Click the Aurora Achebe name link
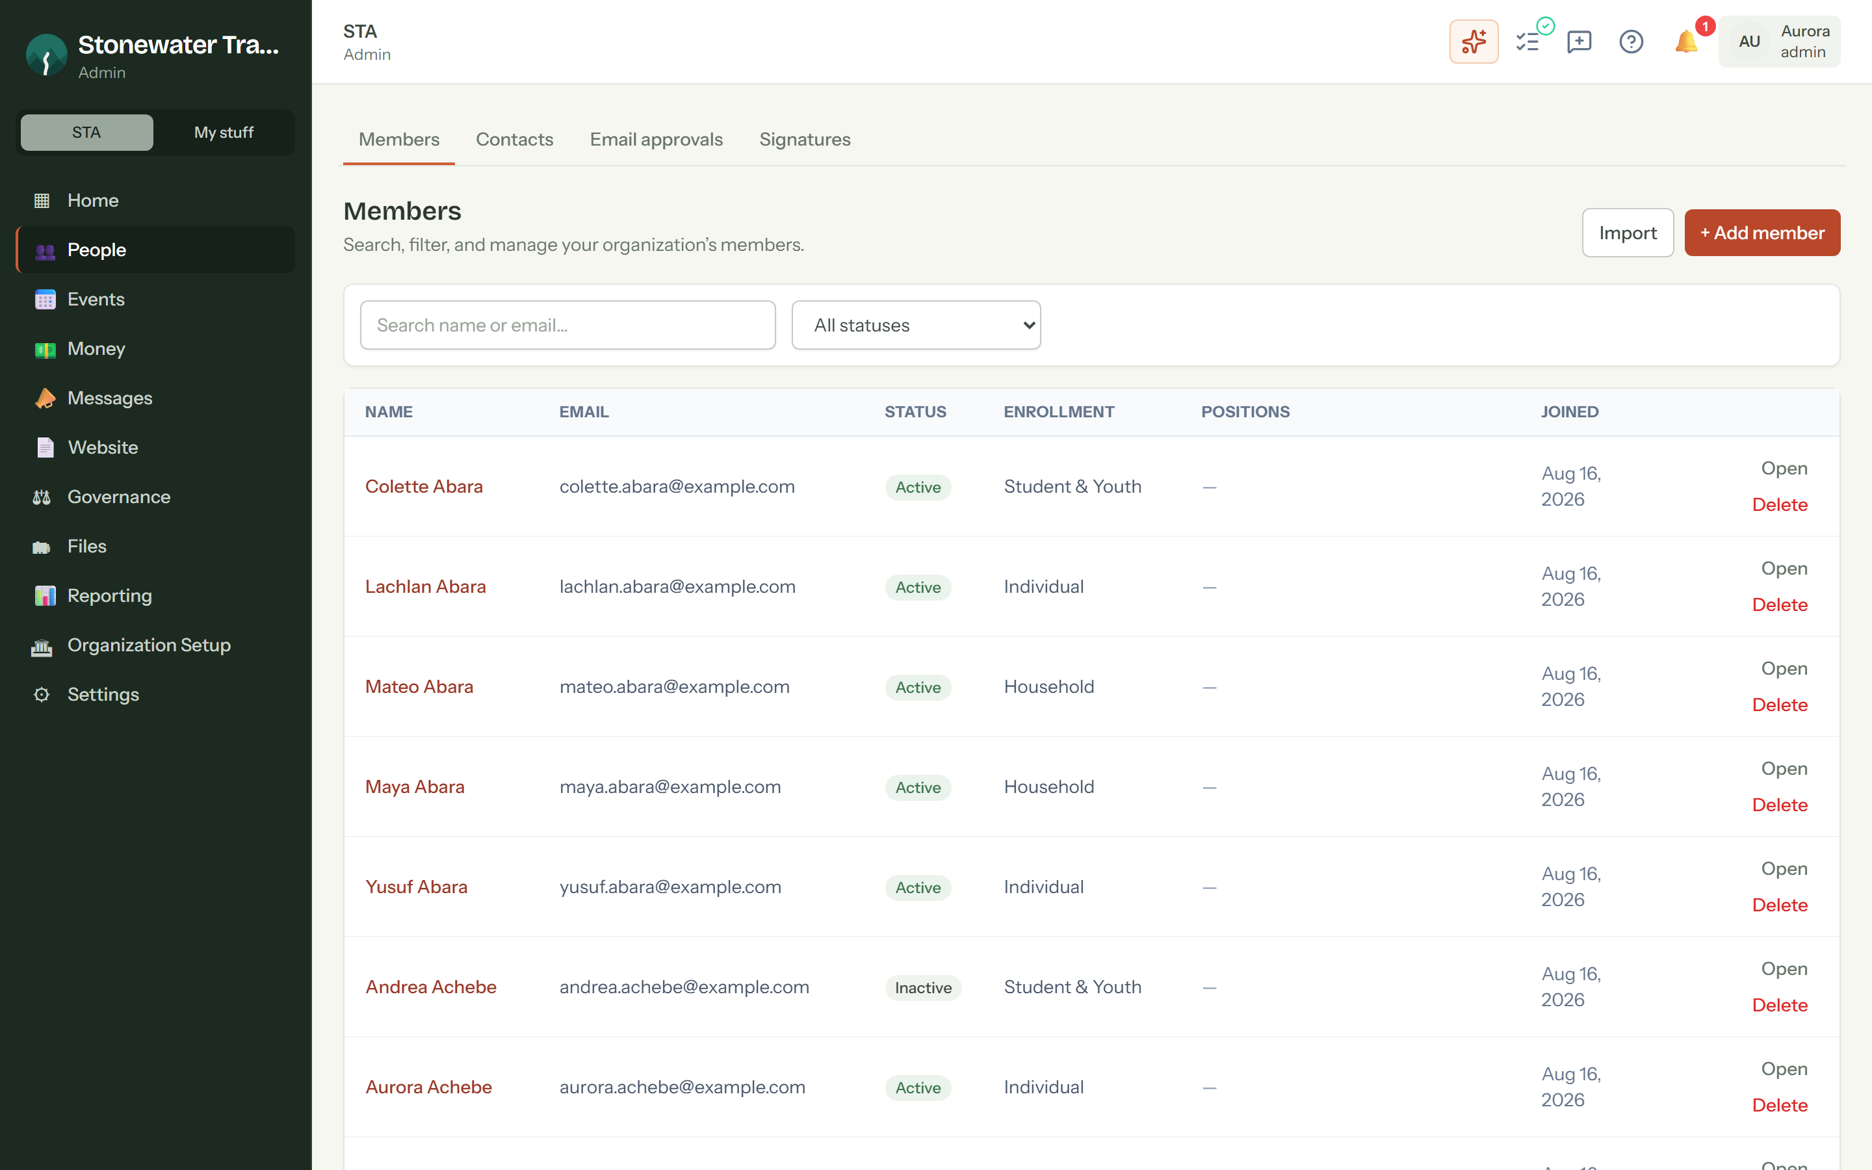Screen dimensions: 1872x1170 click(428, 1087)
